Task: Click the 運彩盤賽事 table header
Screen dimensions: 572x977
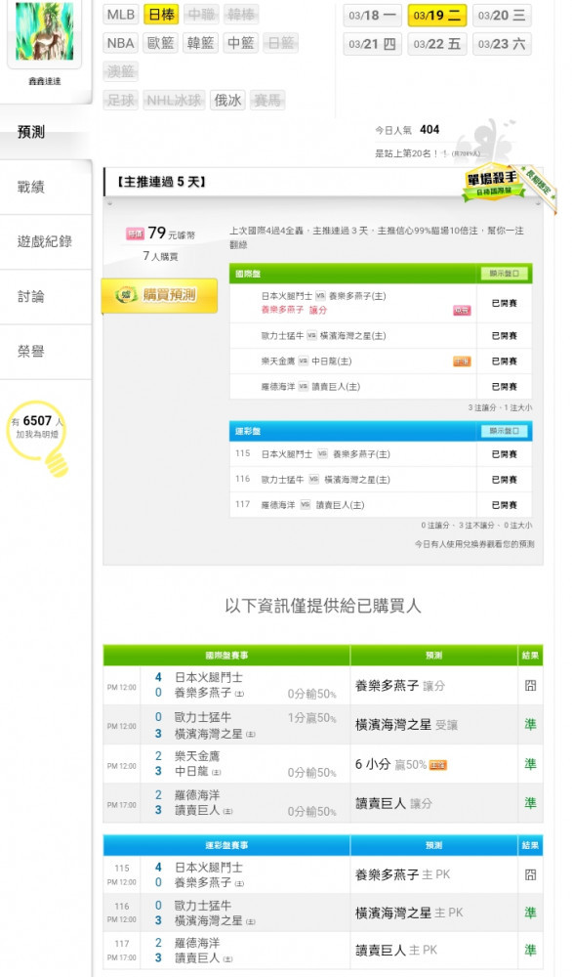Action: coord(226,845)
